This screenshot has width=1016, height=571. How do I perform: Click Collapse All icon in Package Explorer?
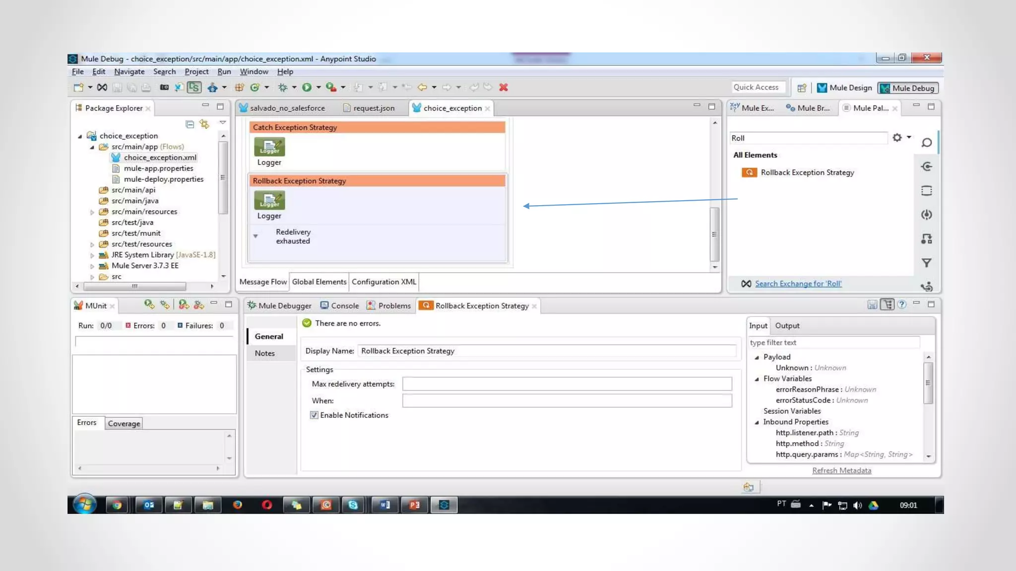[x=190, y=124]
